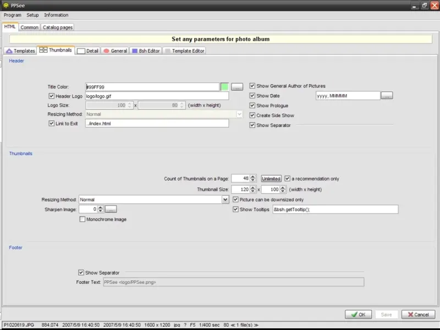Toggle the Create Side Show checkbox

252,116
